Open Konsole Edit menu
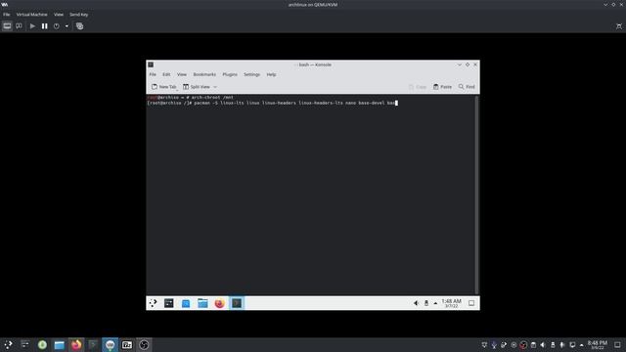This screenshot has height=352, width=626. click(x=166, y=74)
